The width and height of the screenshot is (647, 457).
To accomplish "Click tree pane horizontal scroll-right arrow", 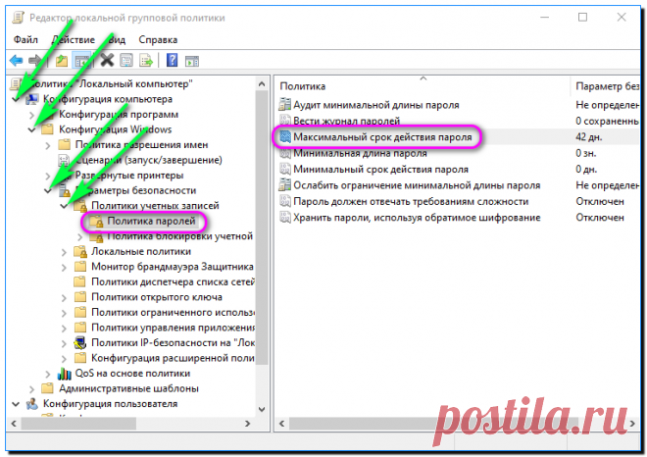I will [x=248, y=424].
